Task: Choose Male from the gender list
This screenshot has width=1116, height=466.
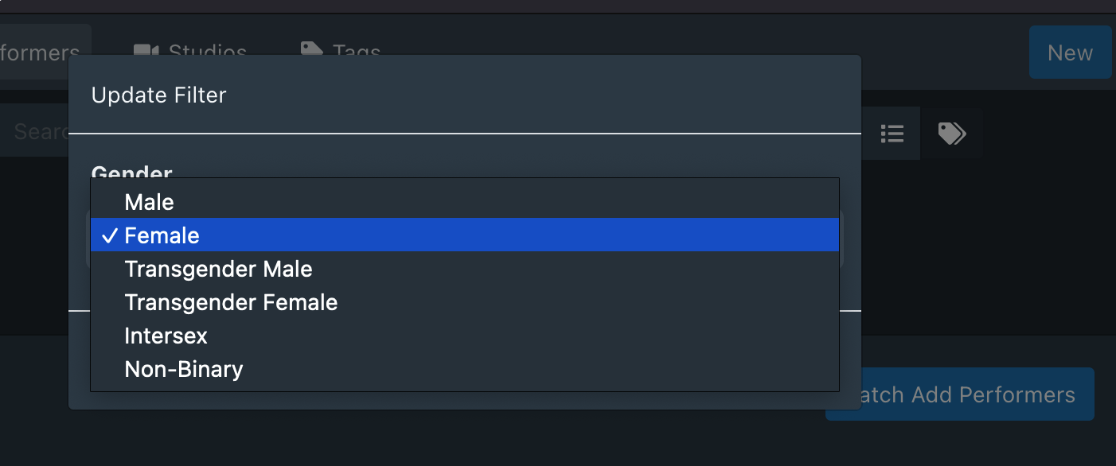Action: tap(149, 202)
